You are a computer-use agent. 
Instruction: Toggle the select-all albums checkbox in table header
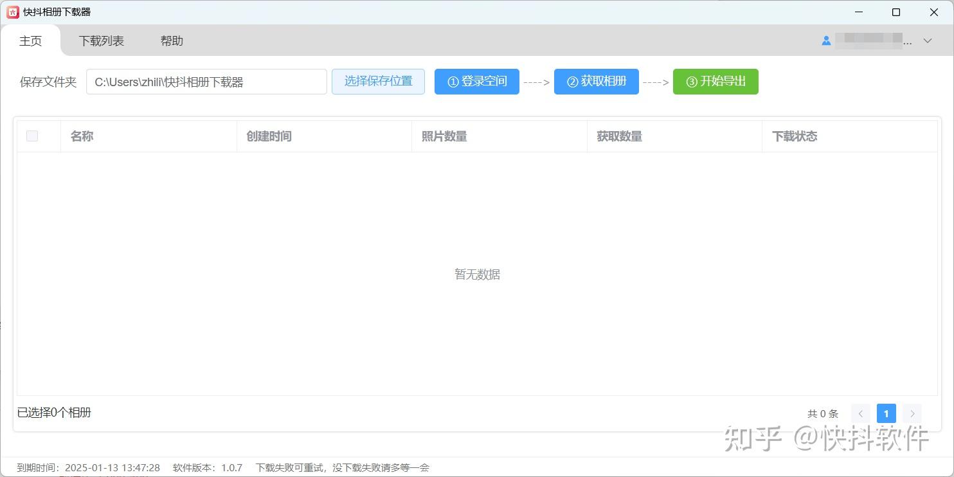click(32, 136)
